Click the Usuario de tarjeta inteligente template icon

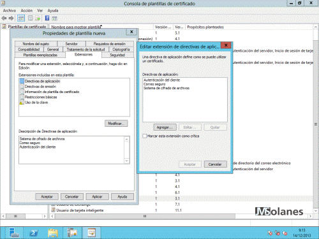point(53,210)
